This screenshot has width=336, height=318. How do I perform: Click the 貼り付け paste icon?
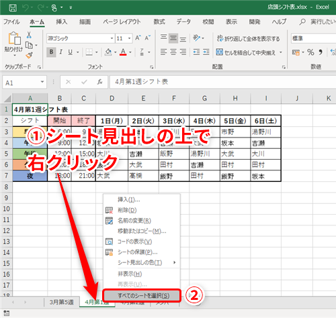[x=14, y=38]
